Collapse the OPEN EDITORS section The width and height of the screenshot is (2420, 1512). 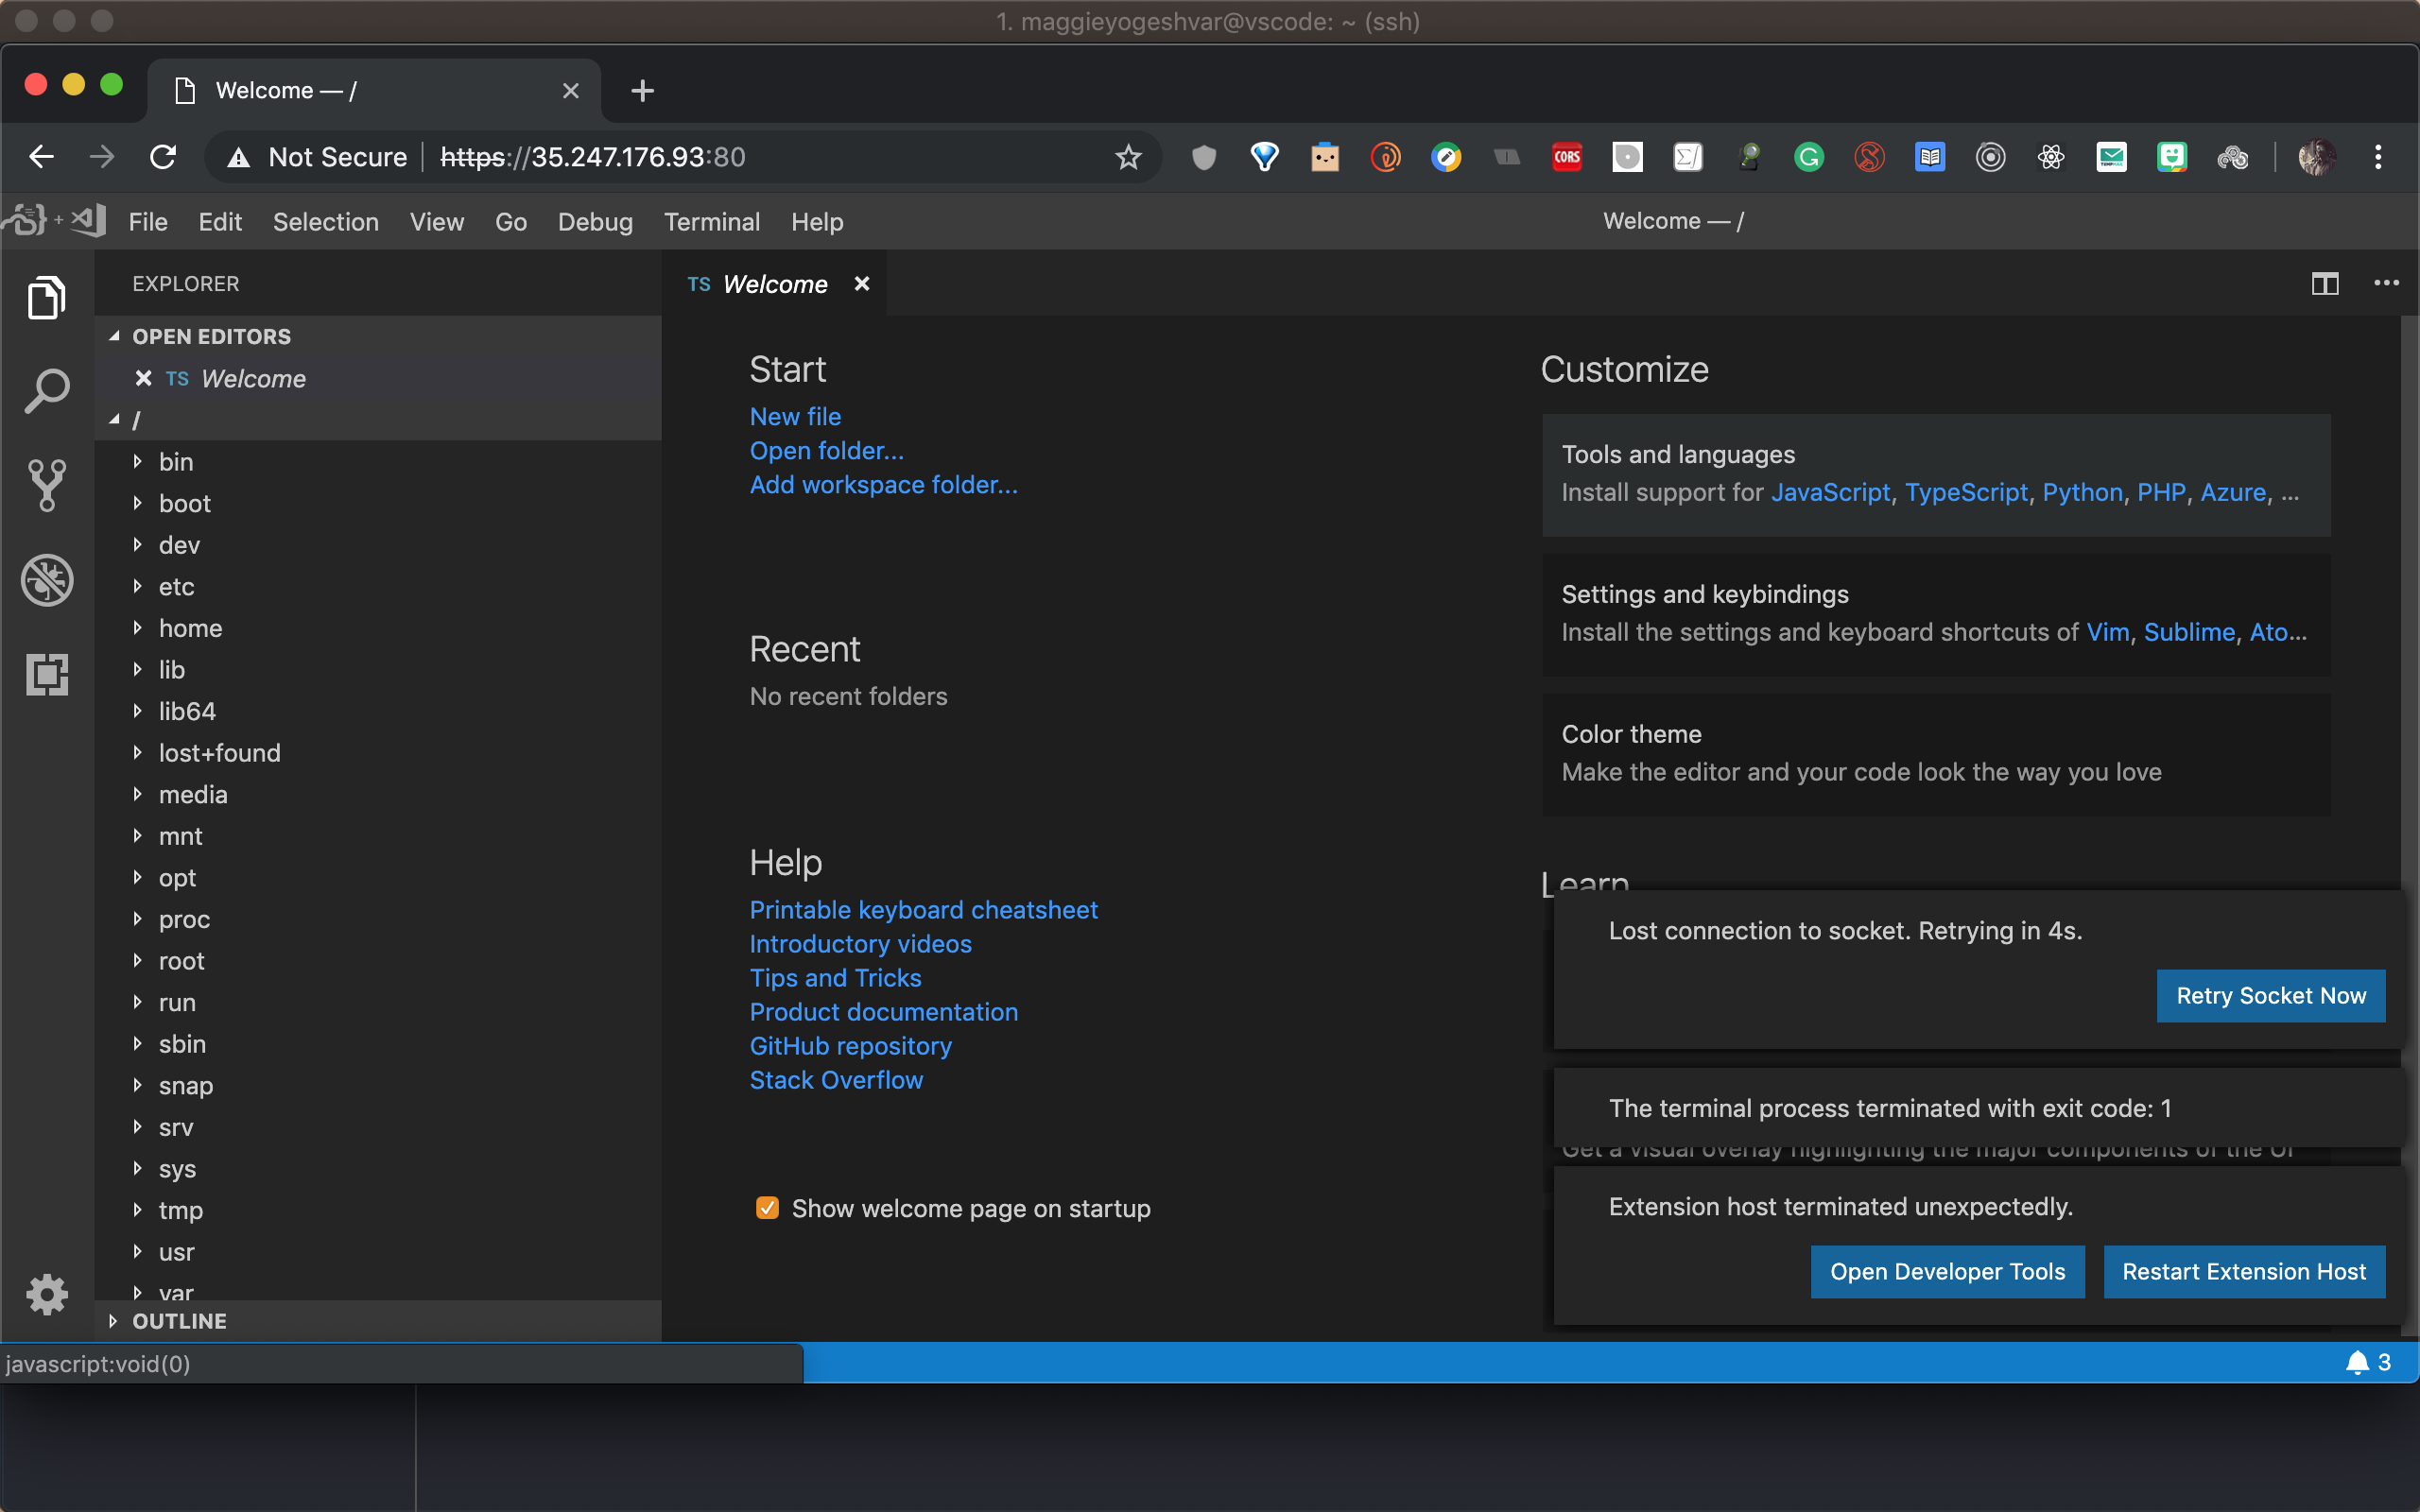pyautogui.click(x=211, y=336)
